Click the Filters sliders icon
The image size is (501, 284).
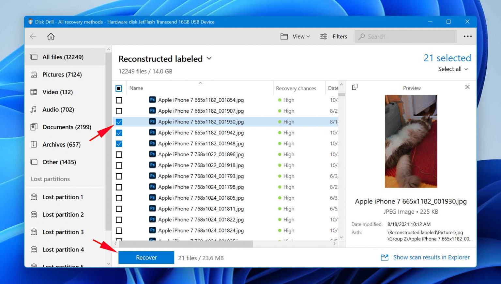click(x=324, y=36)
